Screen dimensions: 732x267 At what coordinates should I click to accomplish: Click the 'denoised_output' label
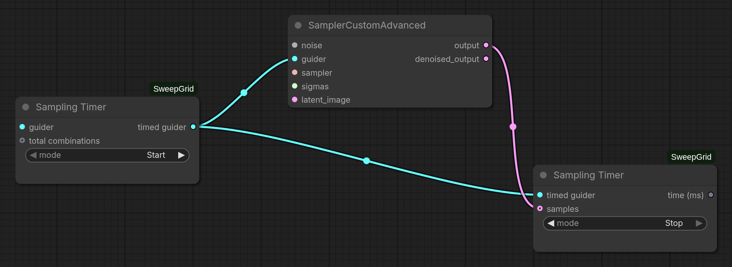pyautogui.click(x=447, y=59)
